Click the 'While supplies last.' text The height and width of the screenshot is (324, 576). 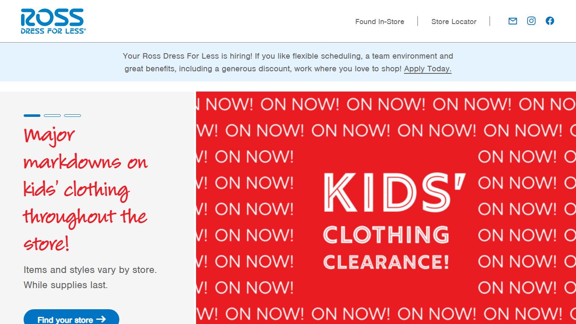(66, 285)
